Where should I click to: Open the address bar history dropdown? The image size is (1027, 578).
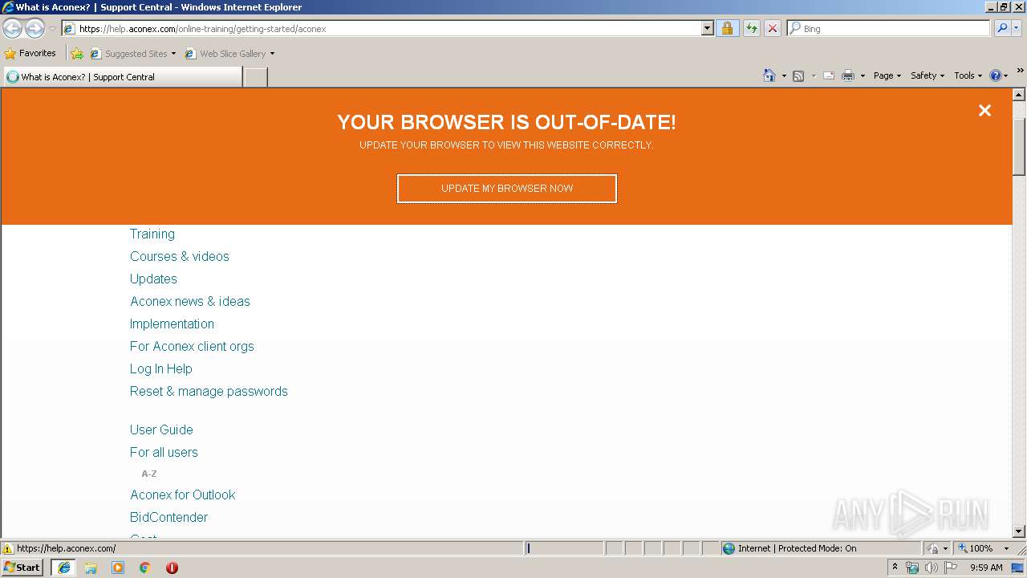707,29
